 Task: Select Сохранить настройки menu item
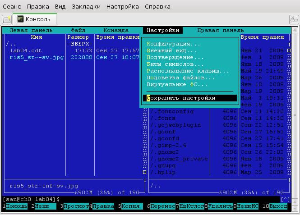[x=181, y=98]
